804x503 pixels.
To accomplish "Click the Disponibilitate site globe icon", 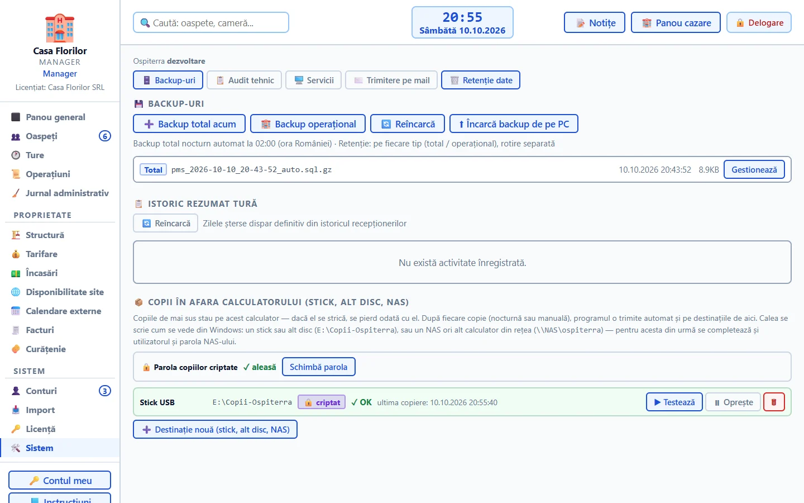I will (16, 292).
